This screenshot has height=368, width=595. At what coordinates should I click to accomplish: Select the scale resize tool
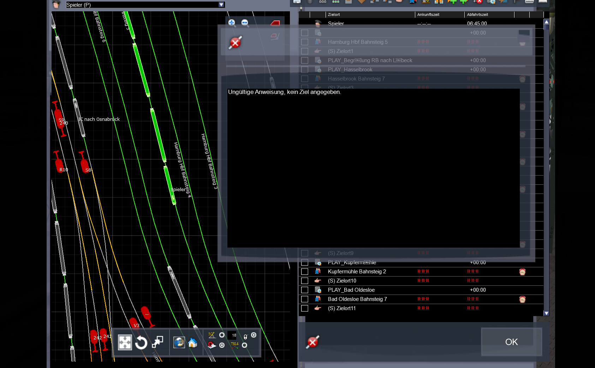coord(157,342)
